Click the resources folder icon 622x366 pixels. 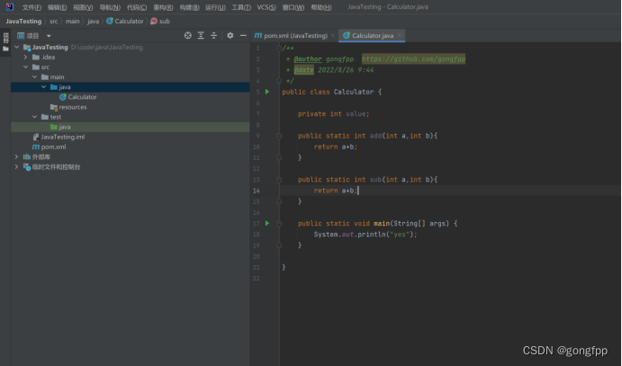[54, 107]
